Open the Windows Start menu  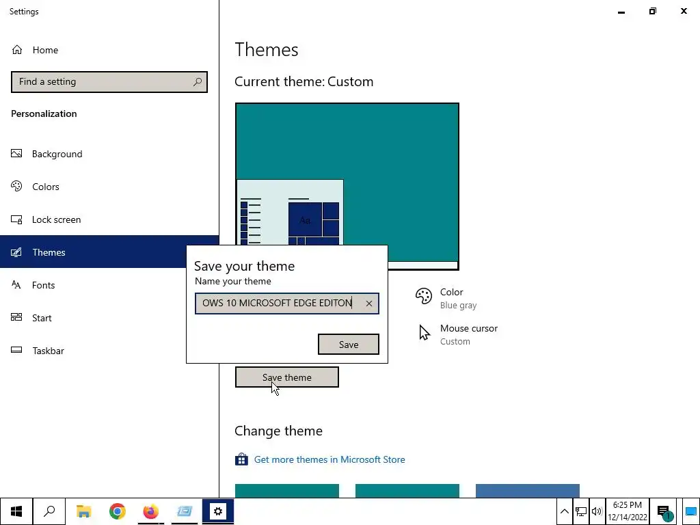click(16, 511)
